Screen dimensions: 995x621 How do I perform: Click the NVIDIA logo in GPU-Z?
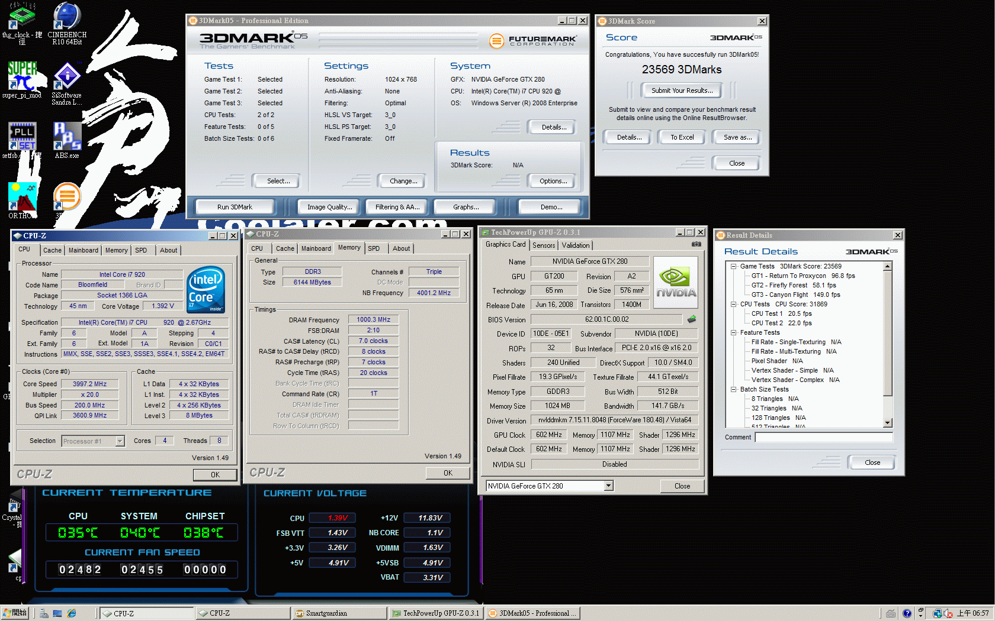pyautogui.click(x=676, y=282)
